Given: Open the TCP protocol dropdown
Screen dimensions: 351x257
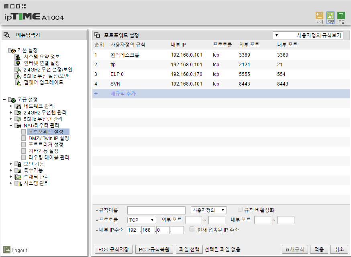Looking at the screenshot, I should (142, 220).
